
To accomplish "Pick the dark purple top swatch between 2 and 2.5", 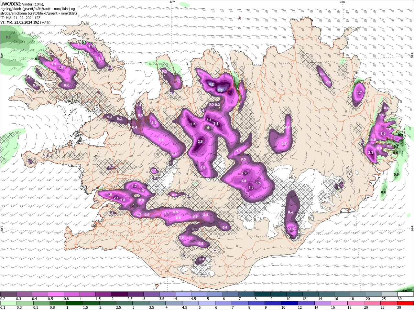I will click(x=119, y=294).
